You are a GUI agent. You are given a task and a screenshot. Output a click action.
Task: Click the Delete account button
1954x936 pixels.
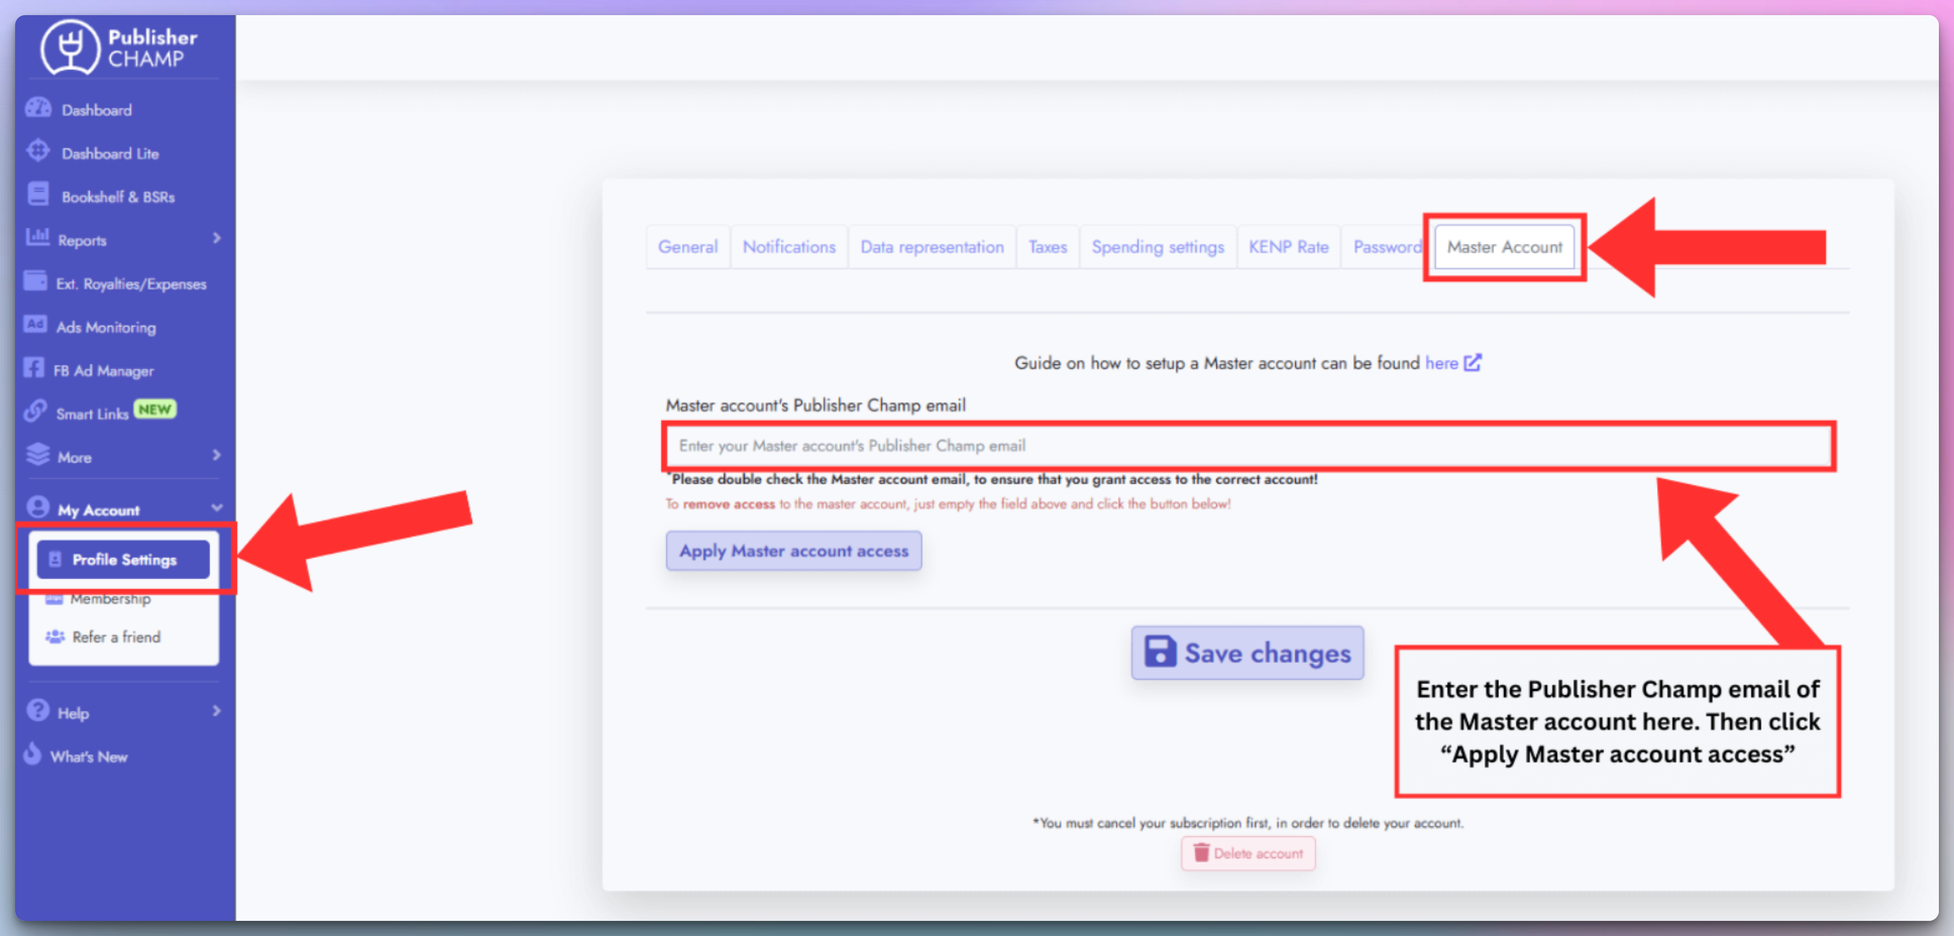tap(1248, 853)
